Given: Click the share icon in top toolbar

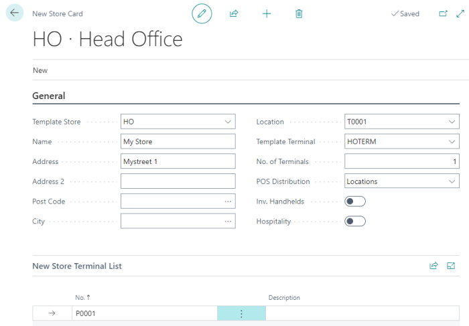Looking at the screenshot, I should pos(234,13).
